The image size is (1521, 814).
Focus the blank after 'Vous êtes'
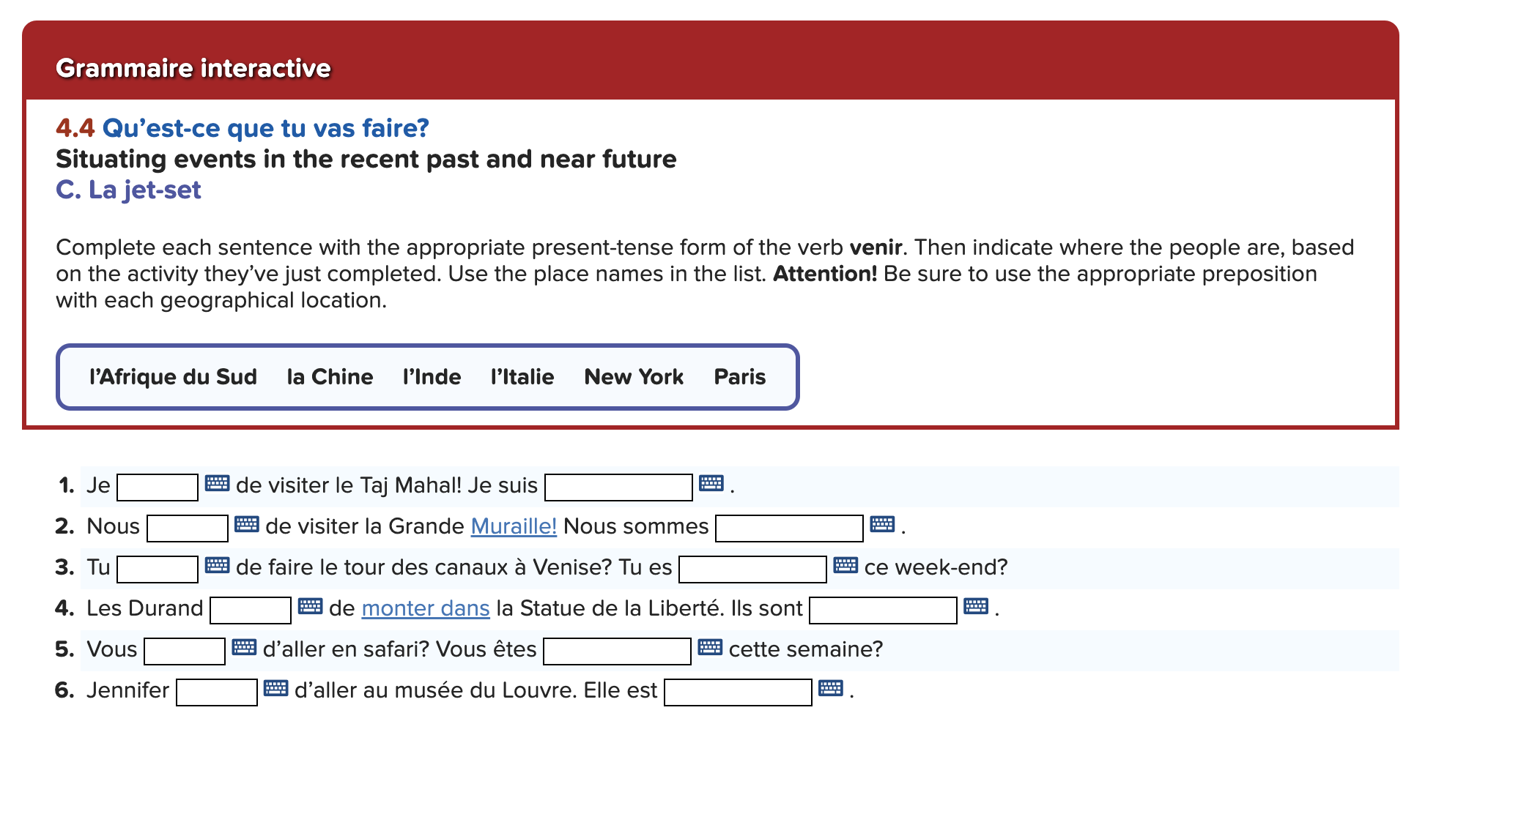(617, 651)
